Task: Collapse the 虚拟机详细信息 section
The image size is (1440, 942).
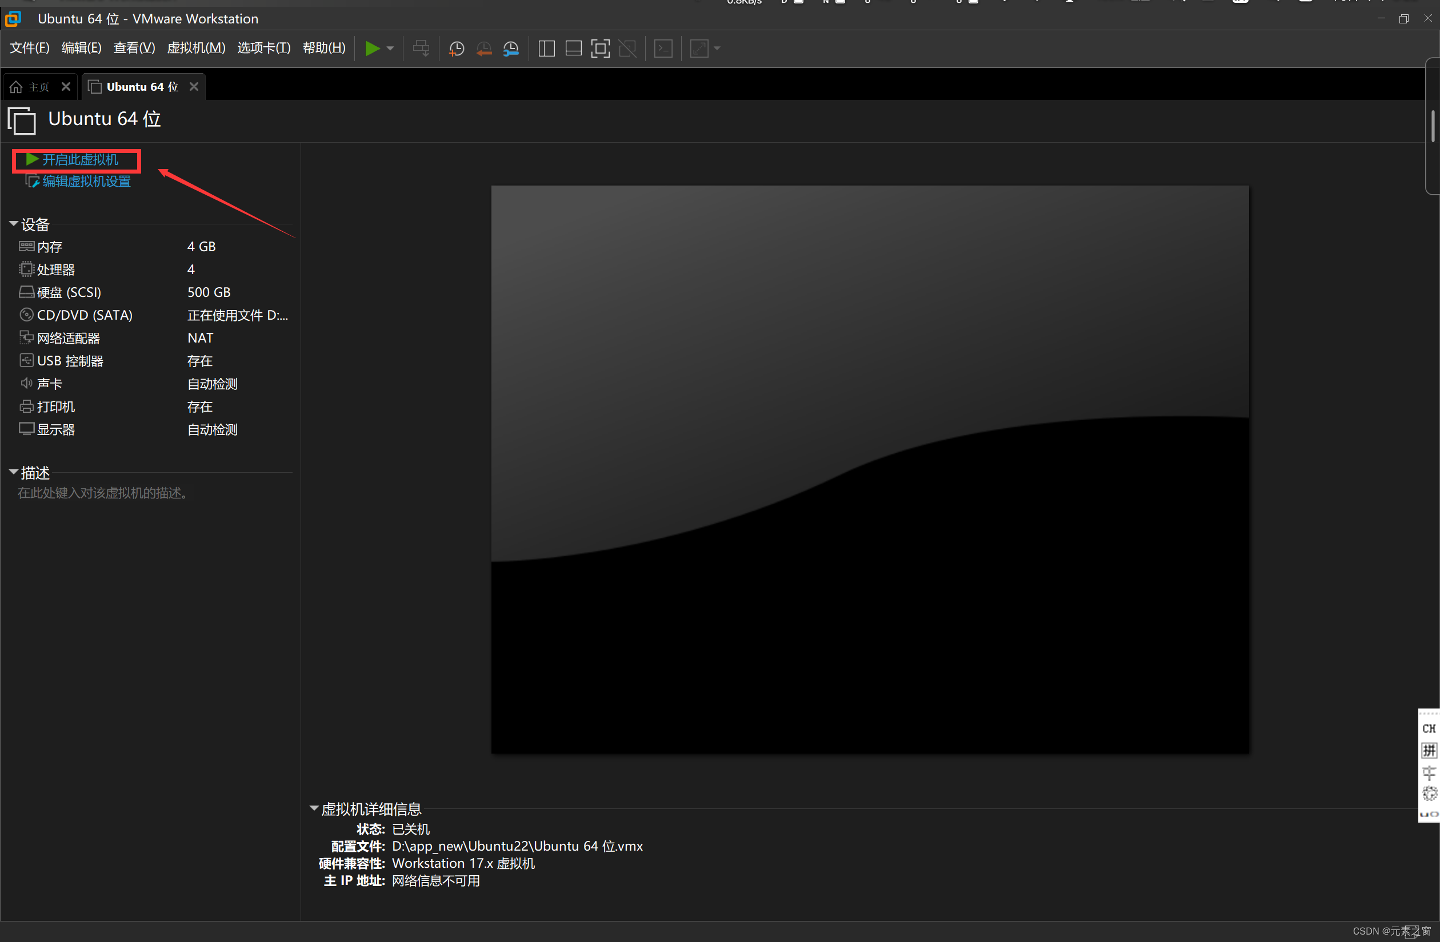Action: tap(313, 808)
